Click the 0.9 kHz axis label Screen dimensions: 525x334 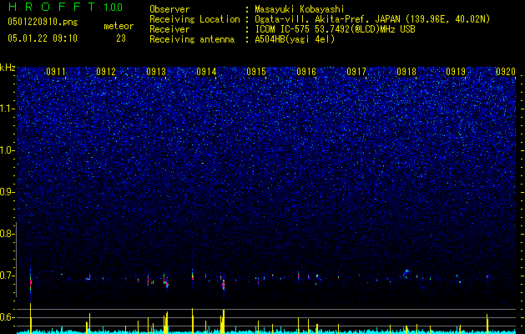pyautogui.click(x=7, y=192)
